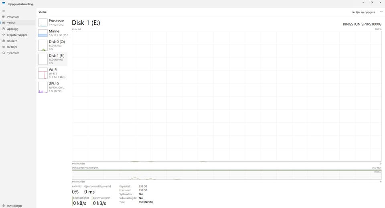Click the Aktiv tid active time graph
Image resolution: width=385 pixels, height=208 pixels.
(226, 96)
